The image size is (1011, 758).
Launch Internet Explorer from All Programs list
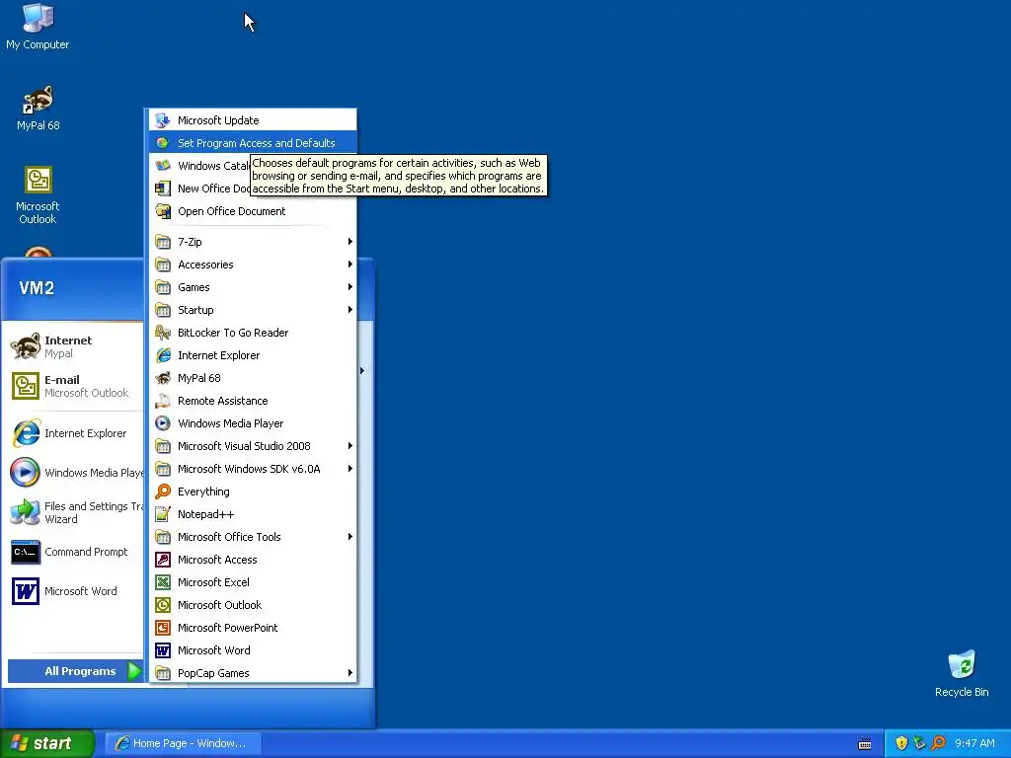252,355
